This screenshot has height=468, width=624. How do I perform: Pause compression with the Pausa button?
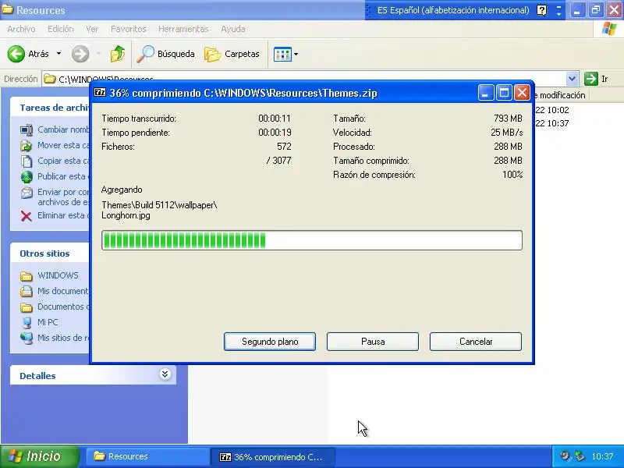[373, 342]
